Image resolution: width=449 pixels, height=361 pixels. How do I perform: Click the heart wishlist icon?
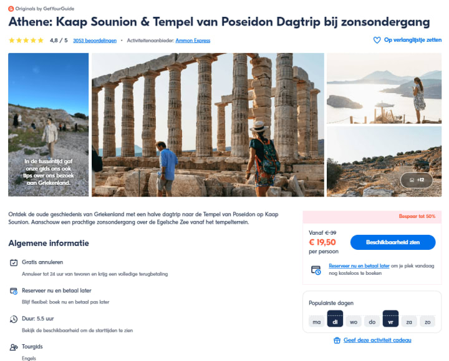(x=377, y=40)
